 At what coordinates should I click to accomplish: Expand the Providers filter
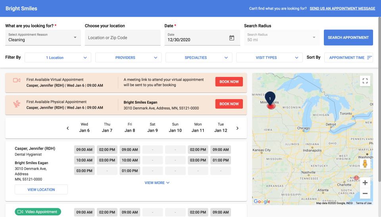(x=128, y=58)
